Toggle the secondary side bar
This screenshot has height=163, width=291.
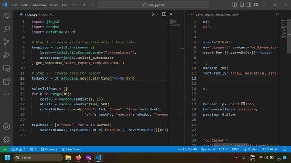(249, 5)
